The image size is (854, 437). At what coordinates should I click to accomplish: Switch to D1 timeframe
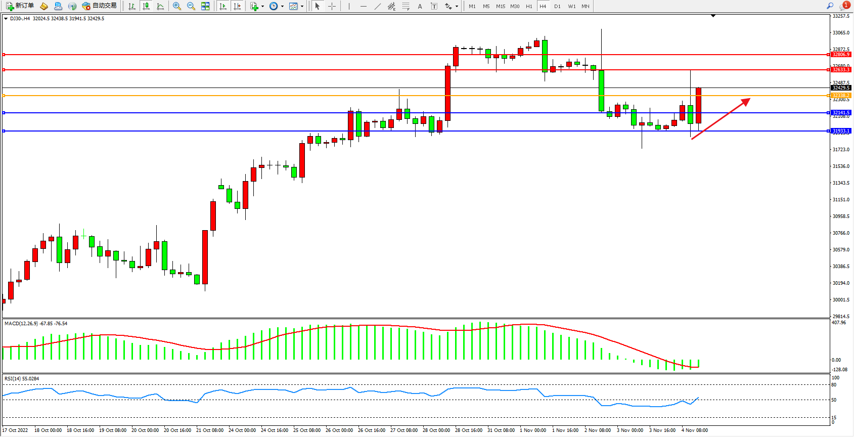tap(557, 6)
